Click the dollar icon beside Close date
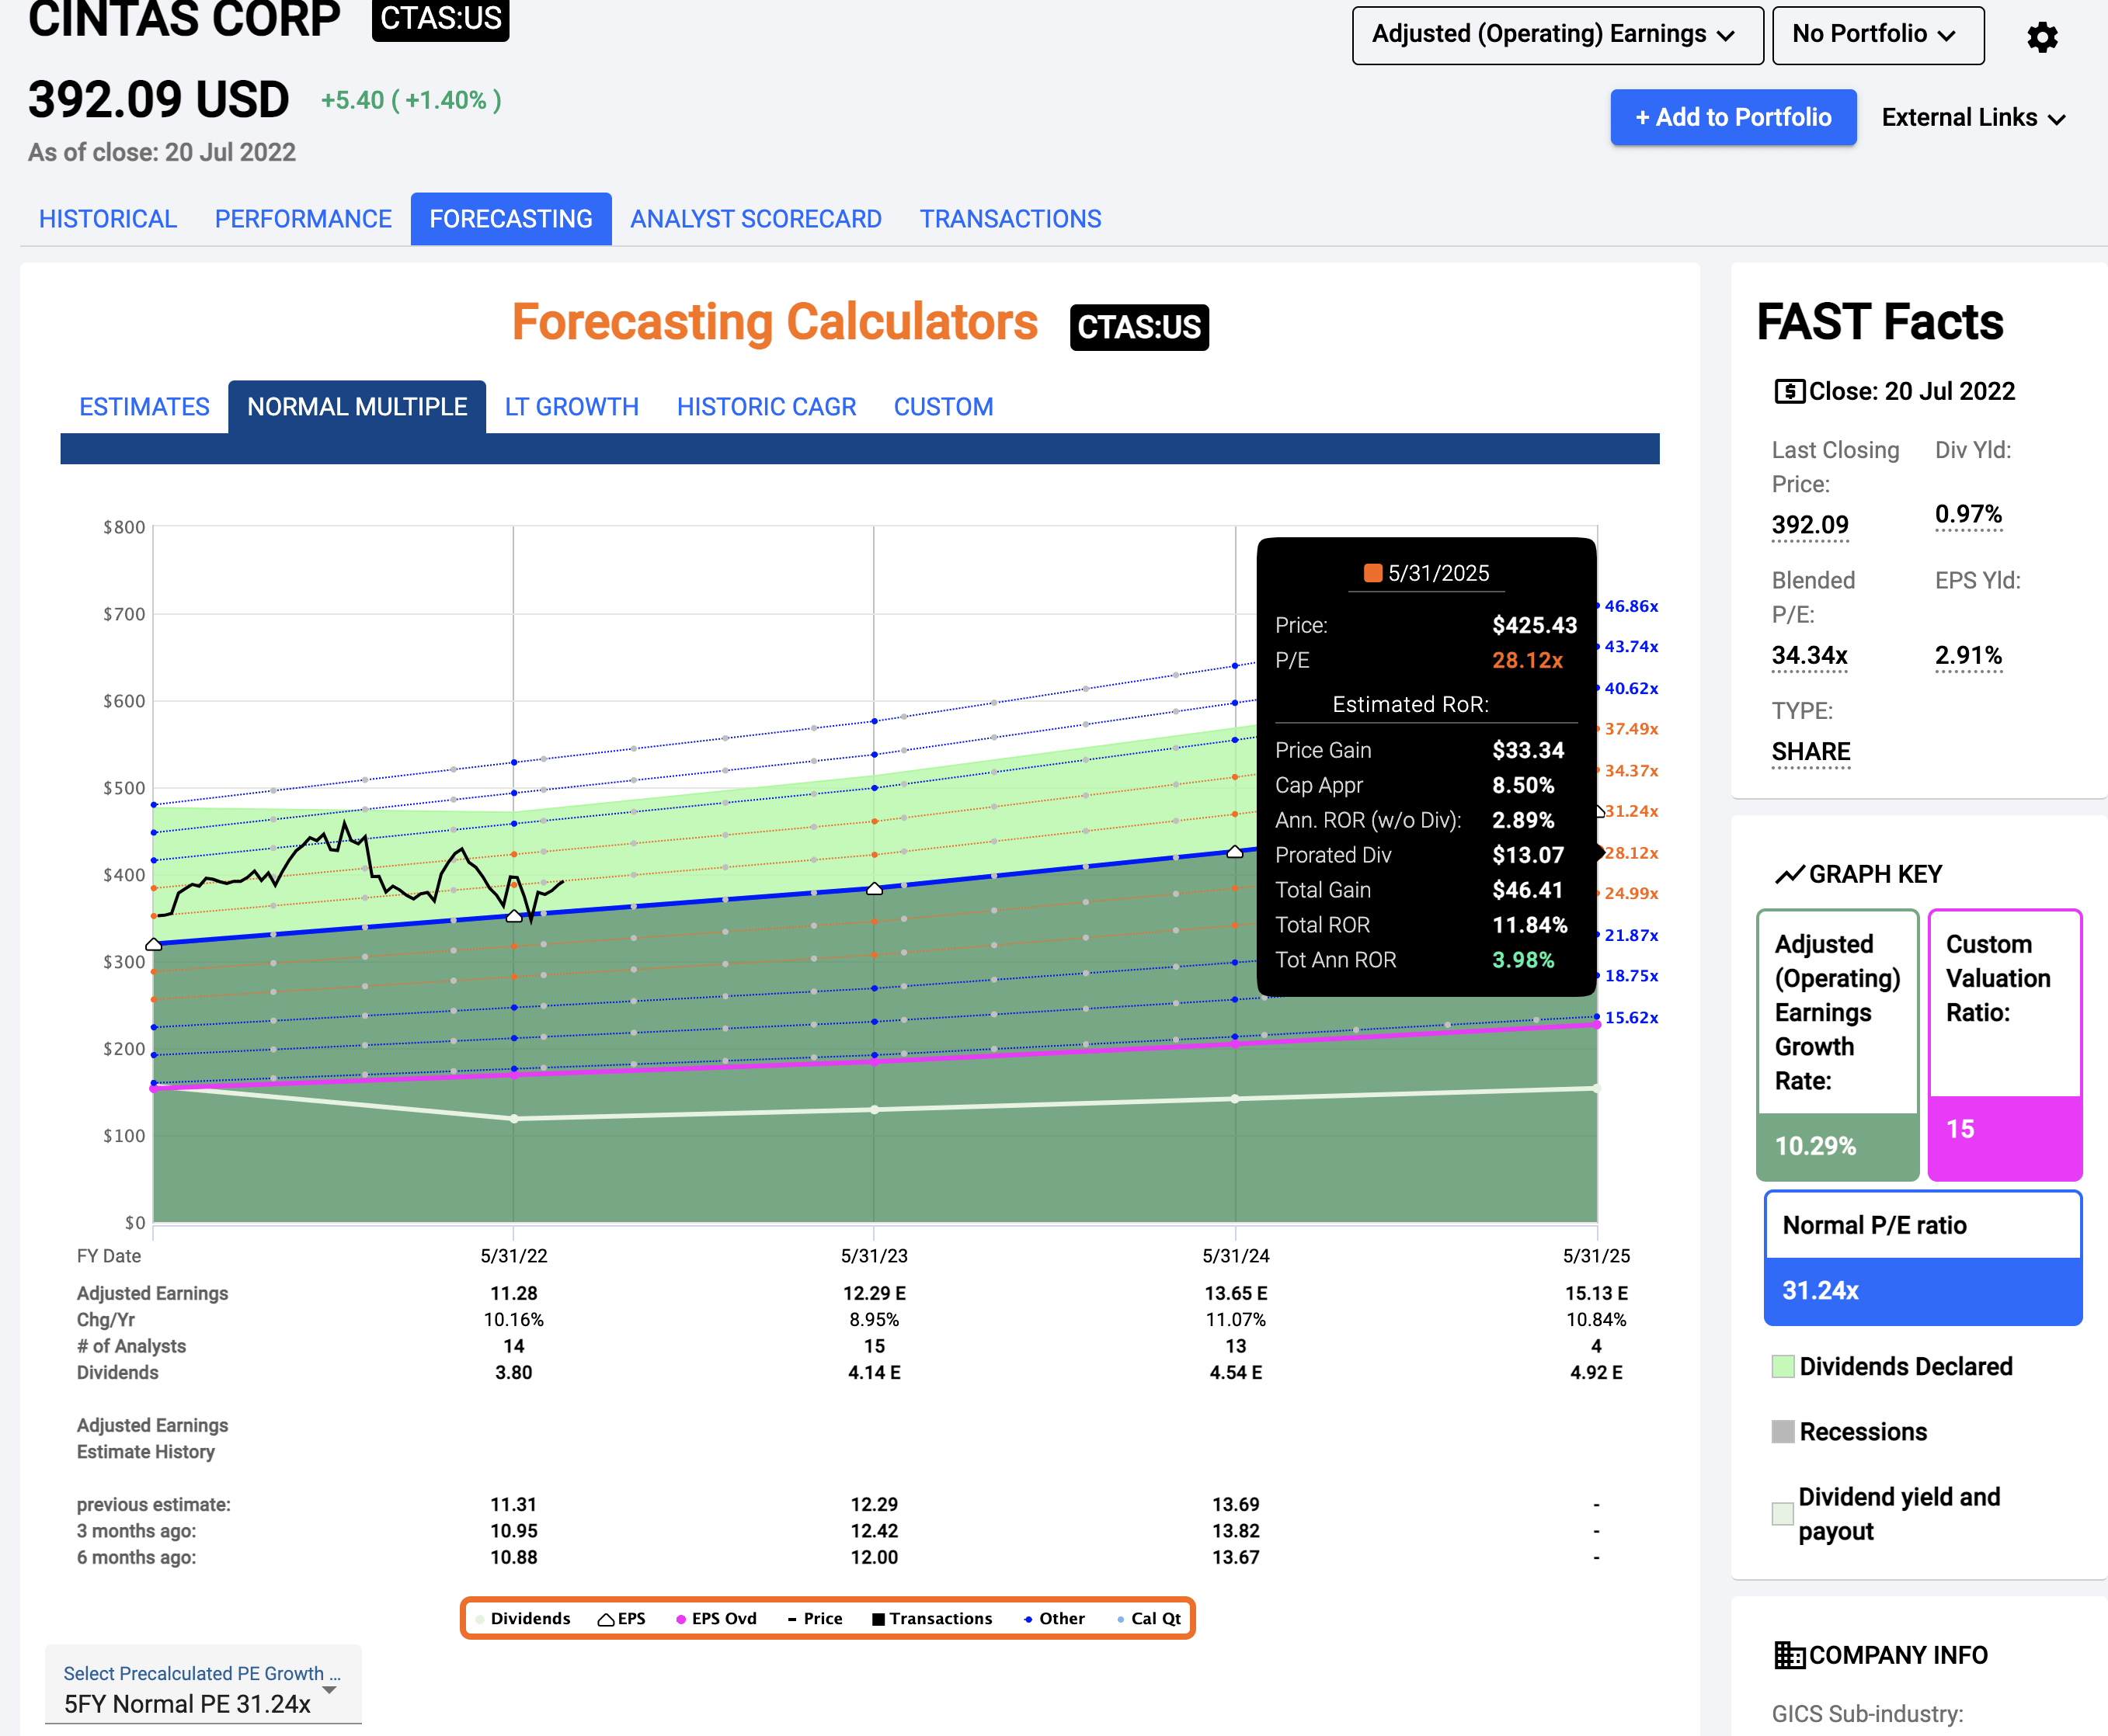Image resolution: width=2108 pixels, height=1736 pixels. click(1789, 391)
